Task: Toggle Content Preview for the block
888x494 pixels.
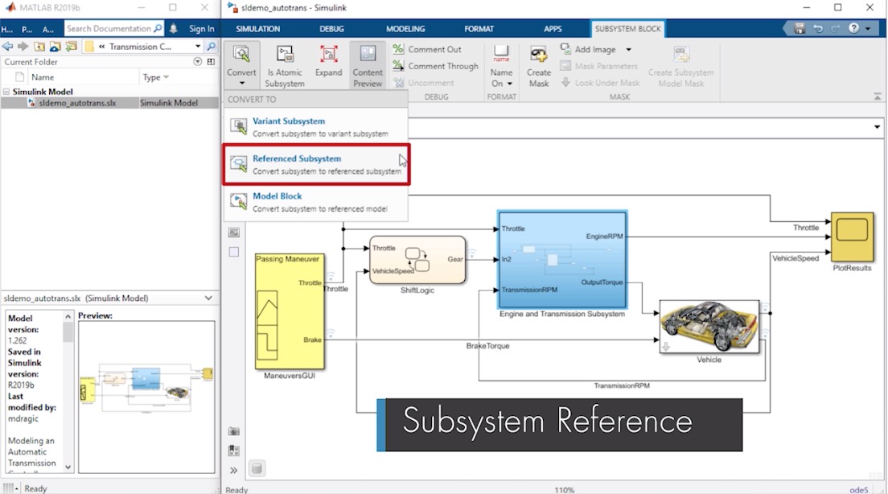Action: click(368, 66)
